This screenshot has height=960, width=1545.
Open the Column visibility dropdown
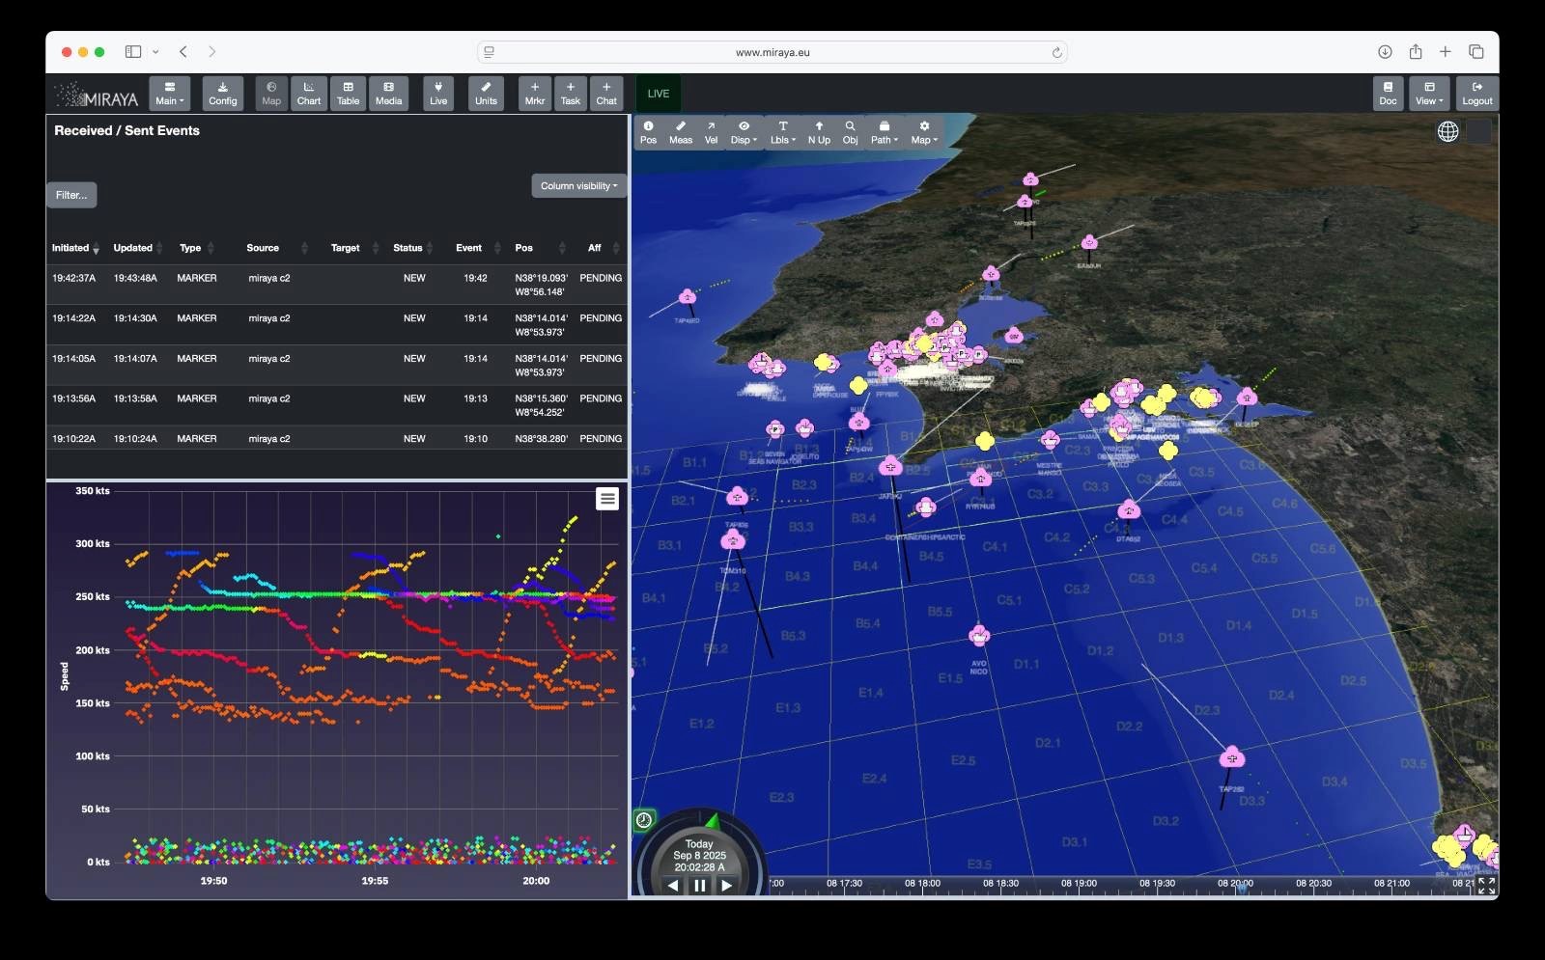578,186
